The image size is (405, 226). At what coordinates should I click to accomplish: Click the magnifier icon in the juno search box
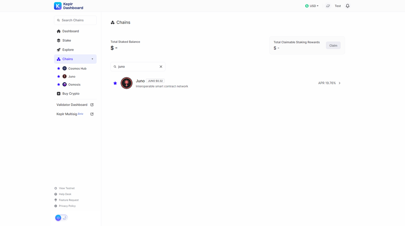[115, 67]
